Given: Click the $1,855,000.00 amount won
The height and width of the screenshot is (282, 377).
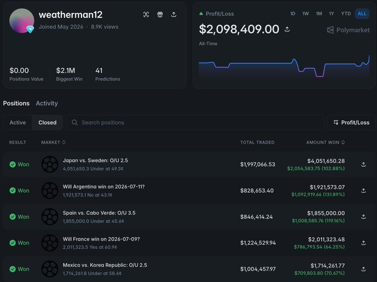Looking at the screenshot, I should click(326, 213).
